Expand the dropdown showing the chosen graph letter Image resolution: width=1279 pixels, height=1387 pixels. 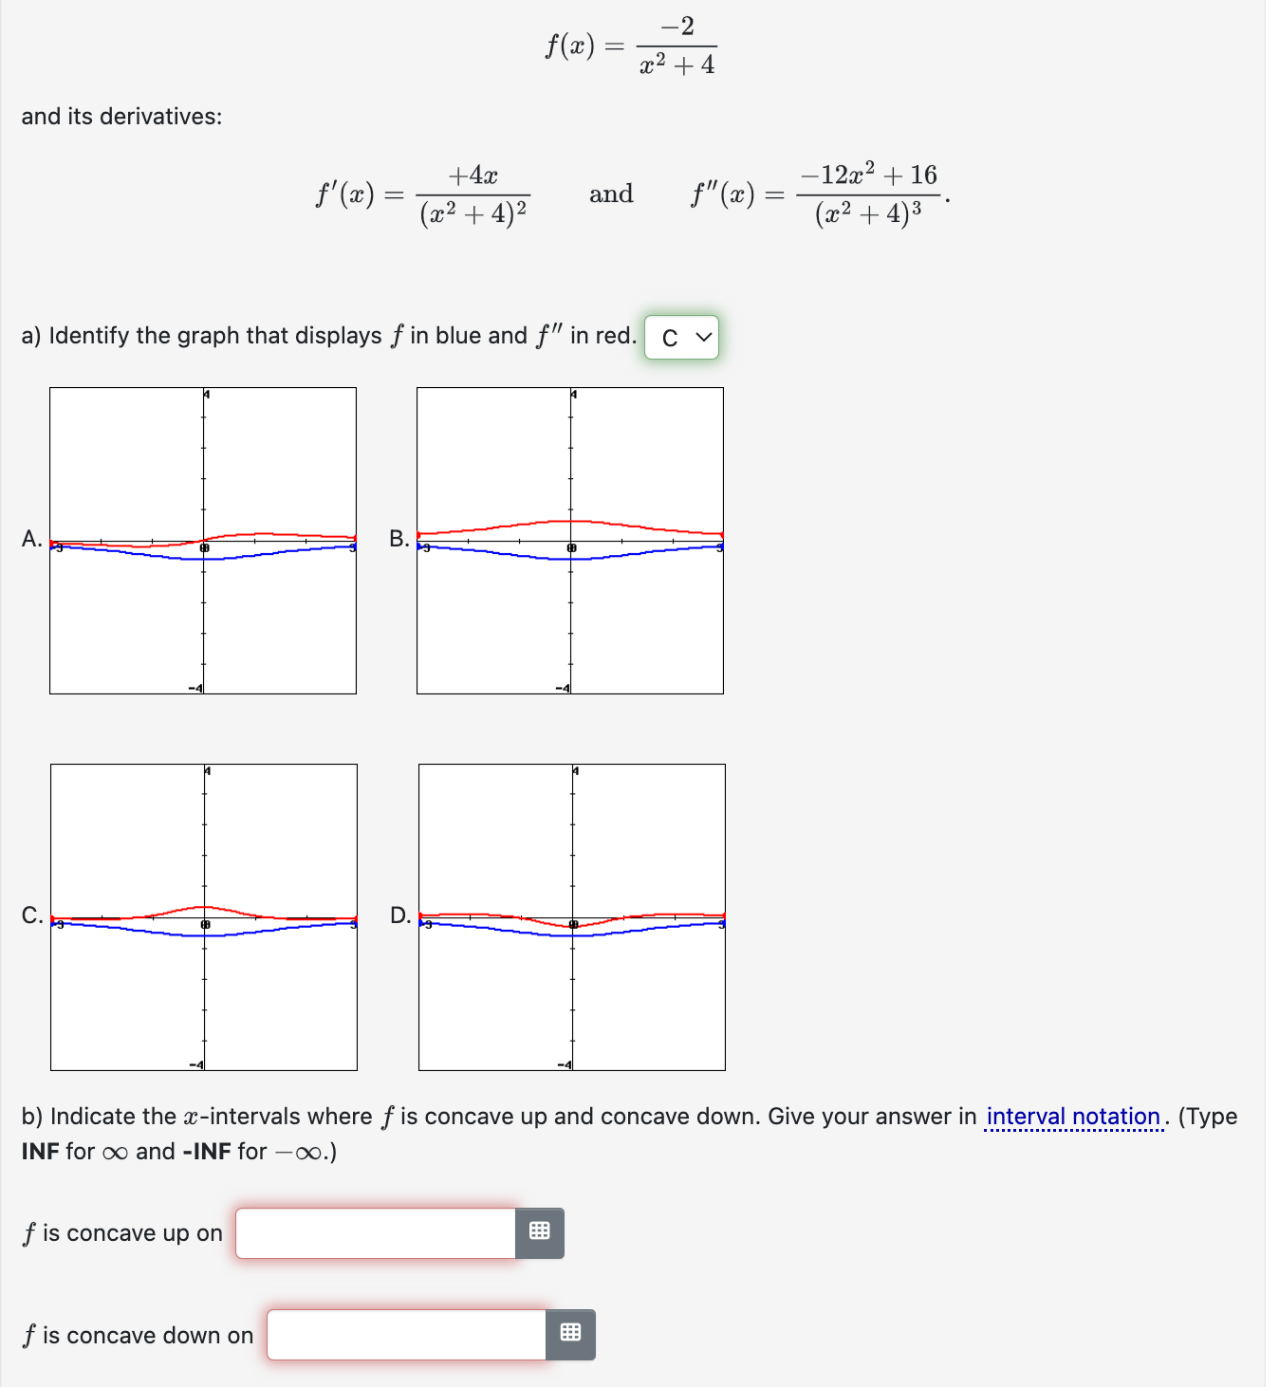click(x=682, y=337)
